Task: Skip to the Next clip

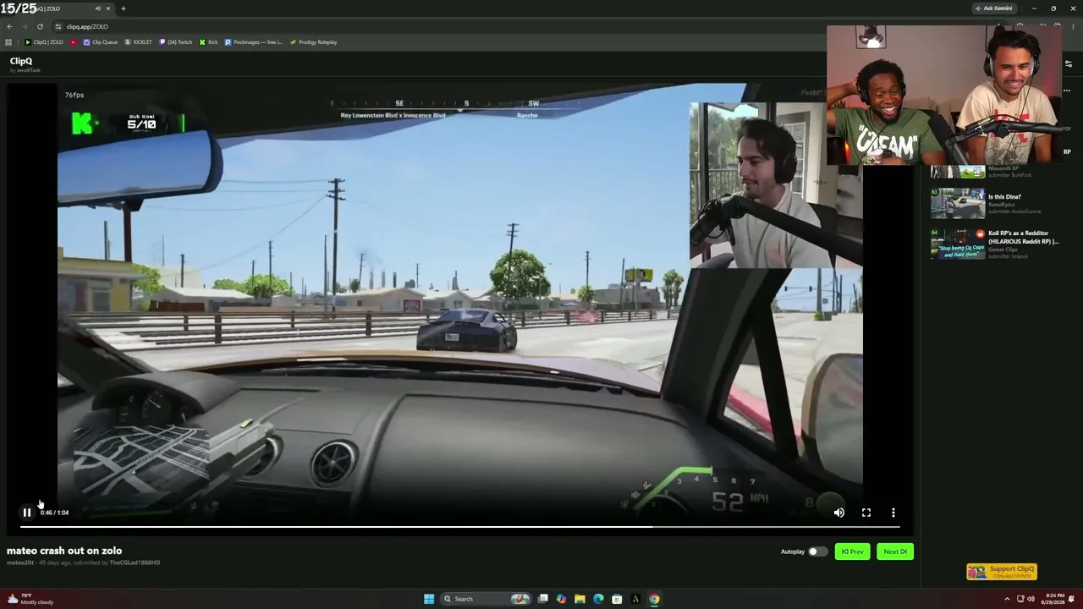Action: pyautogui.click(x=894, y=551)
